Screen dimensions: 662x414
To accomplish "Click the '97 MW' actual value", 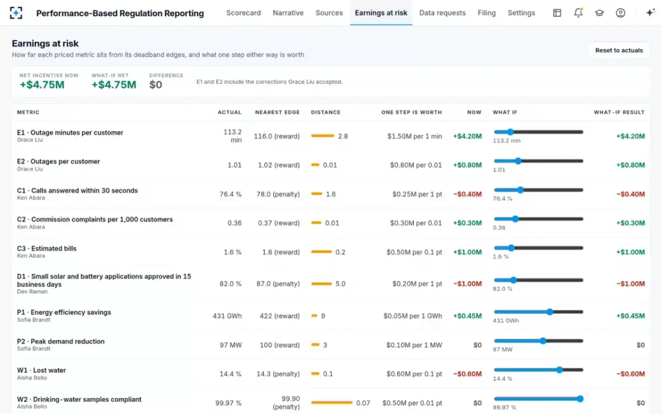I will tap(231, 345).
